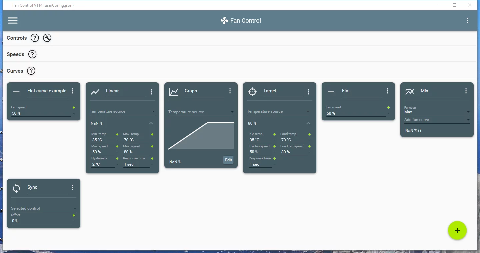Click the Linear card Hysteresis value field
480x253 pixels.
pyautogui.click(x=103, y=164)
